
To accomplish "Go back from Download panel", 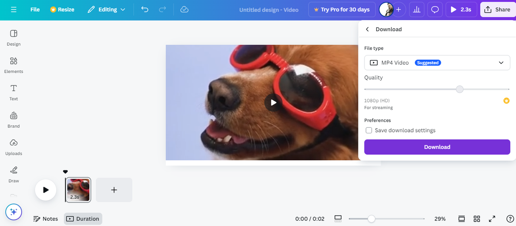I will point(367,29).
